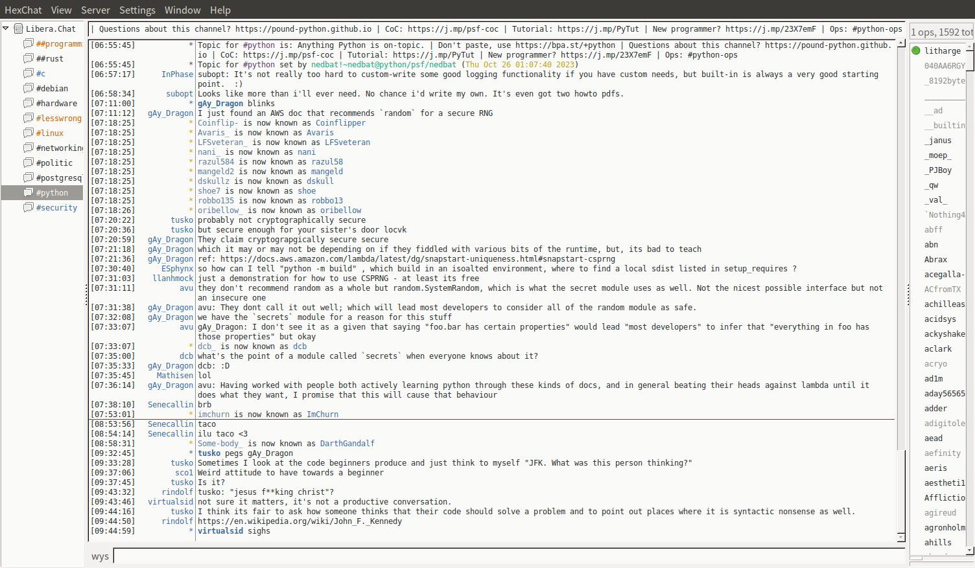Viewport: 975px width, 568px height.
Task: Click the message input field
Action: pyautogui.click(x=509, y=556)
